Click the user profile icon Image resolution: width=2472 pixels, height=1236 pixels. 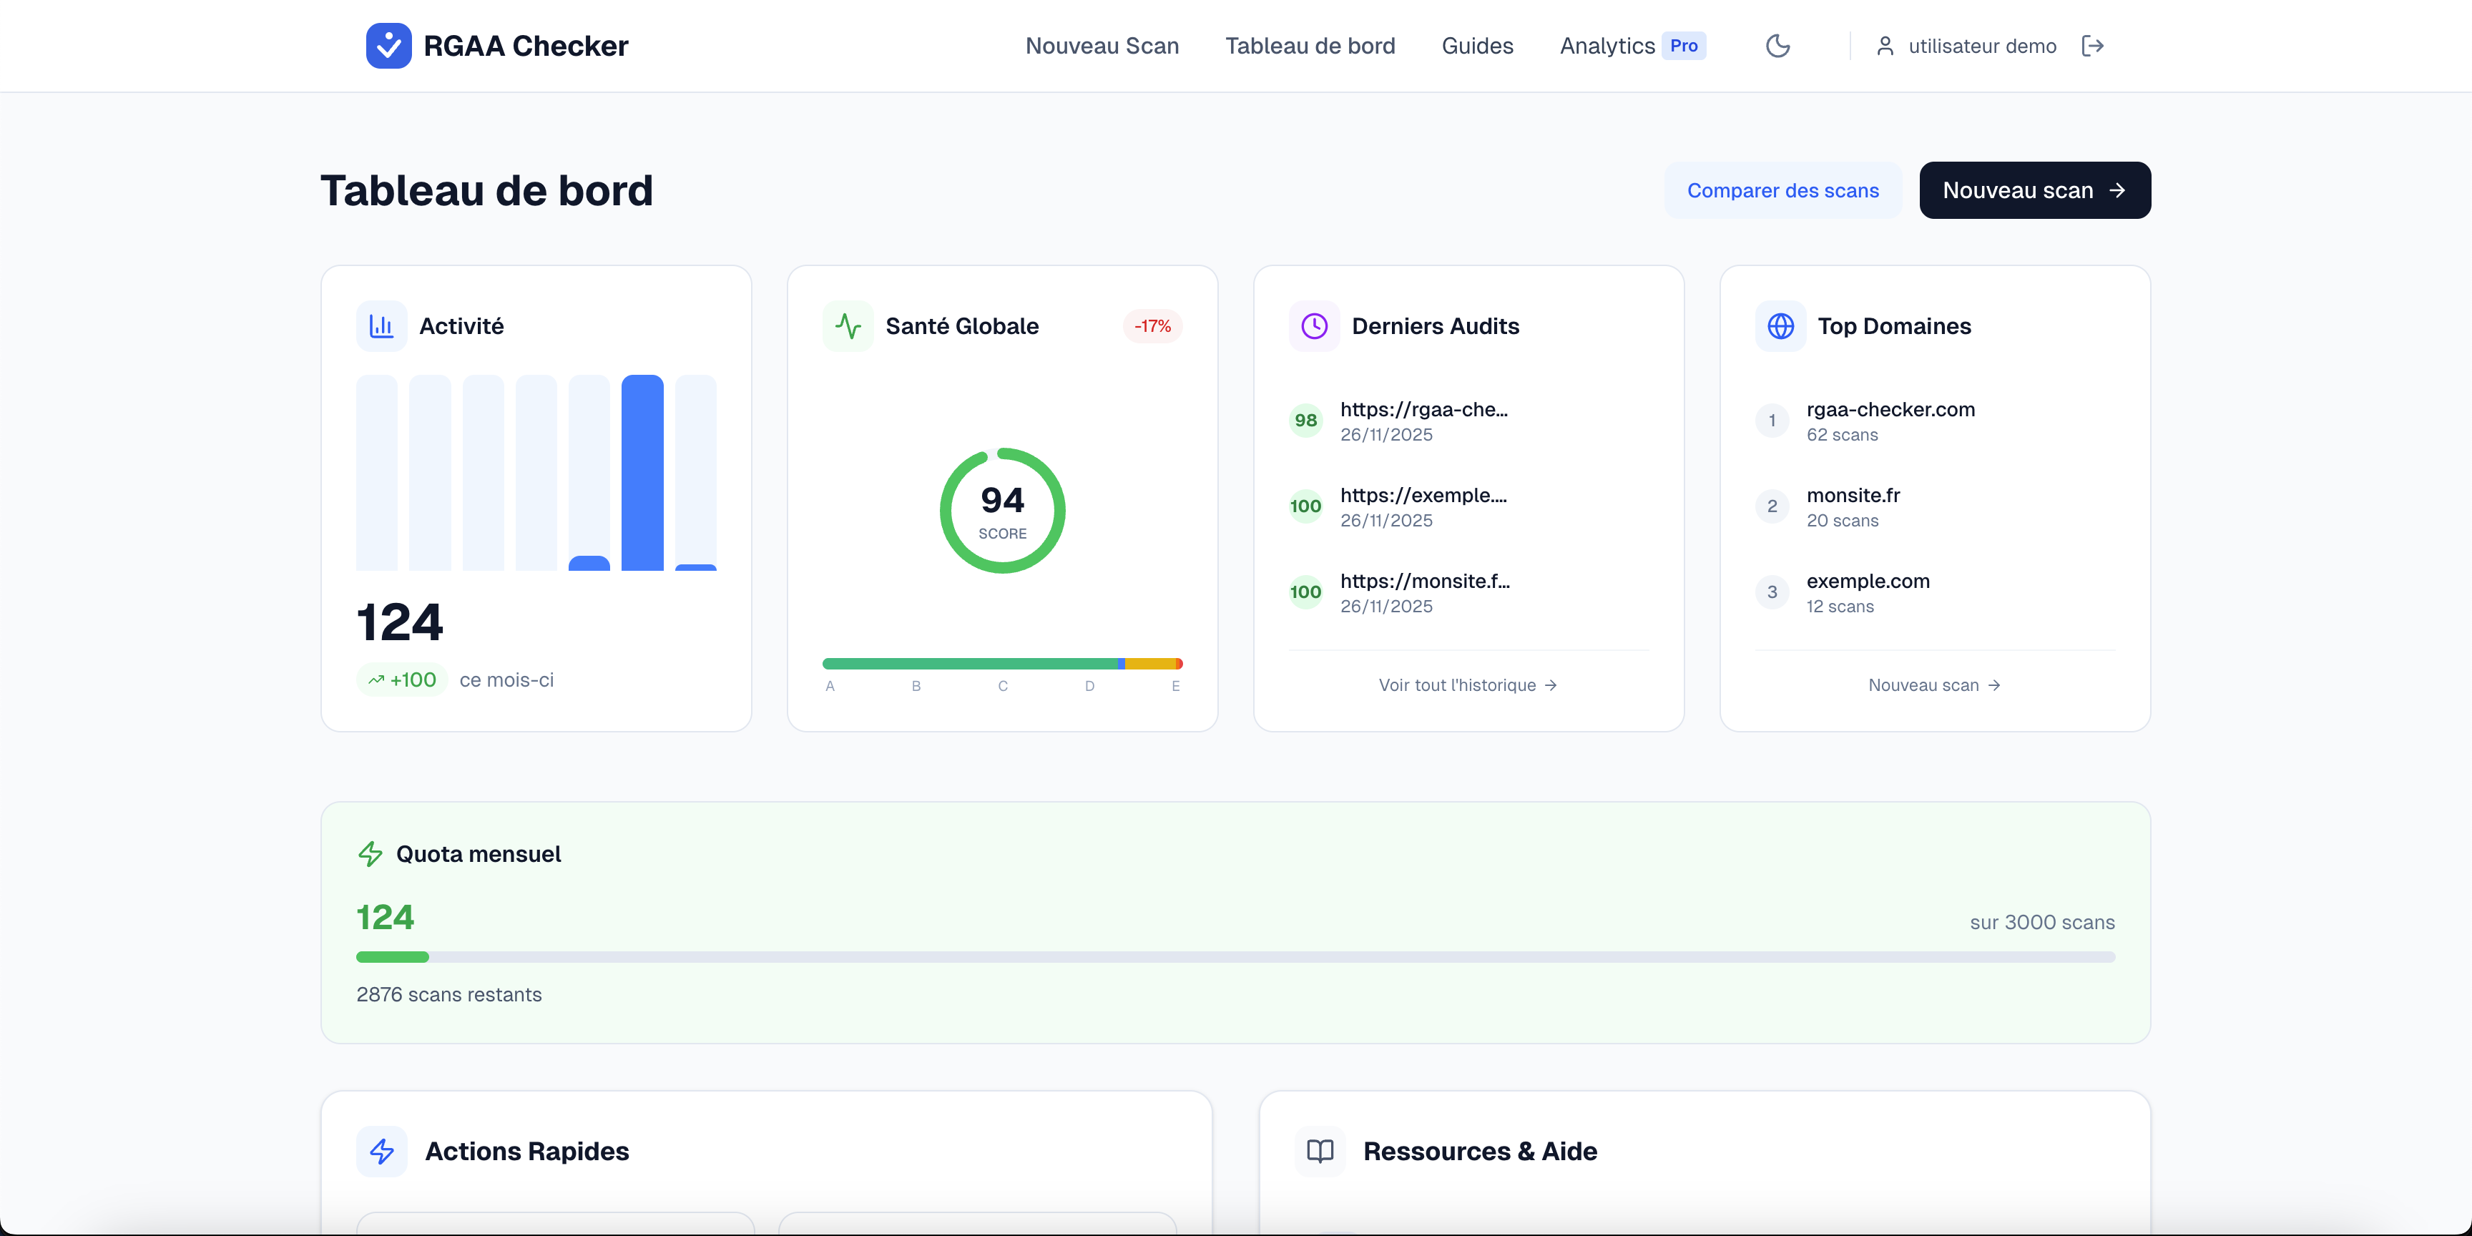[1885, 46]
